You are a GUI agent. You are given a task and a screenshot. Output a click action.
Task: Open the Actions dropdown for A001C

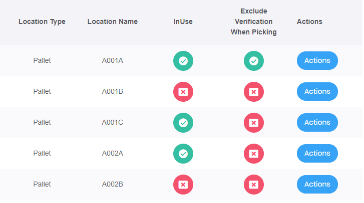click(x=317, y=123)
